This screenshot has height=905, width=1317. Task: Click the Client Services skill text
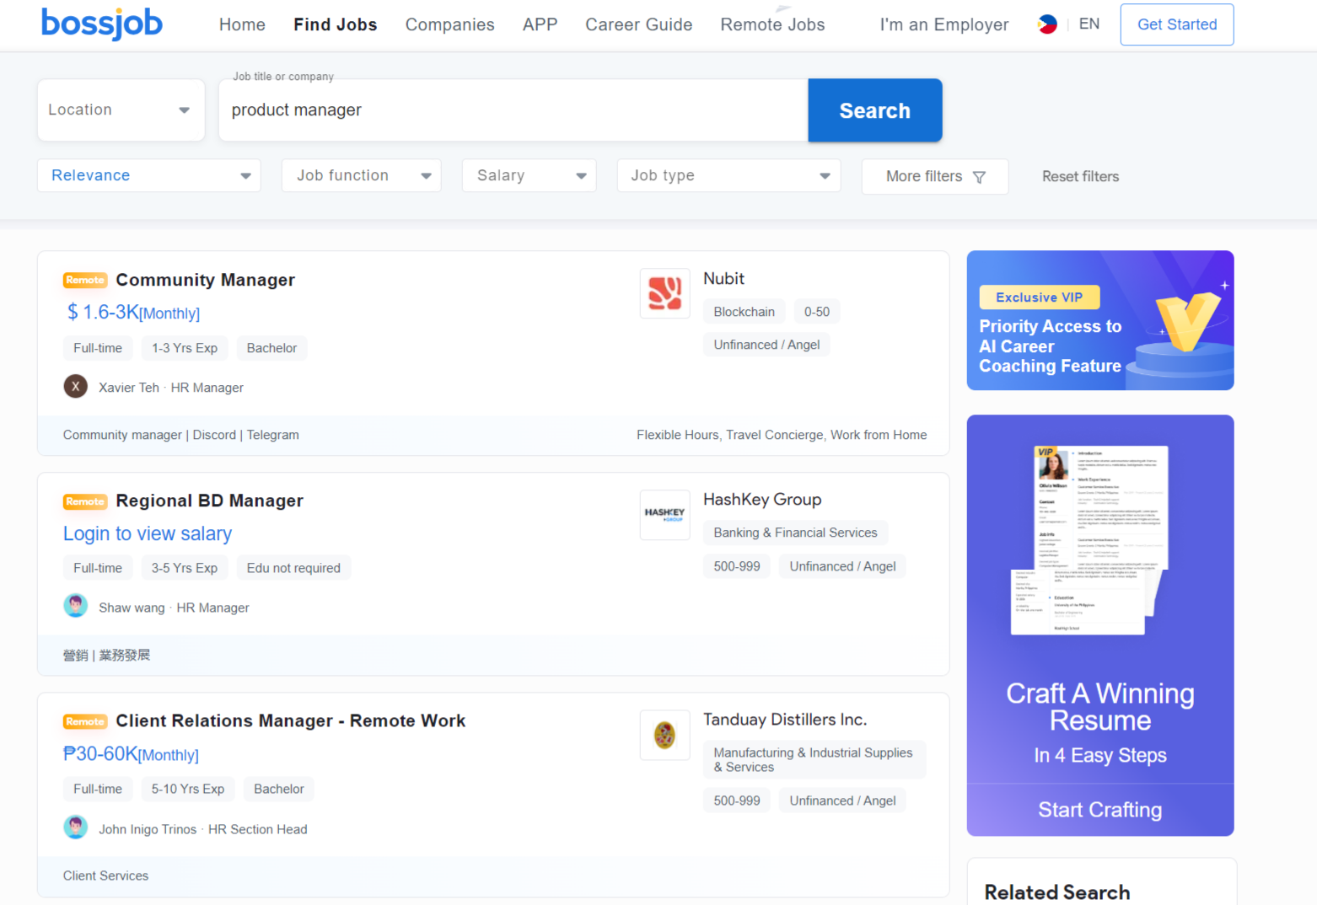(x=105, y=876)
